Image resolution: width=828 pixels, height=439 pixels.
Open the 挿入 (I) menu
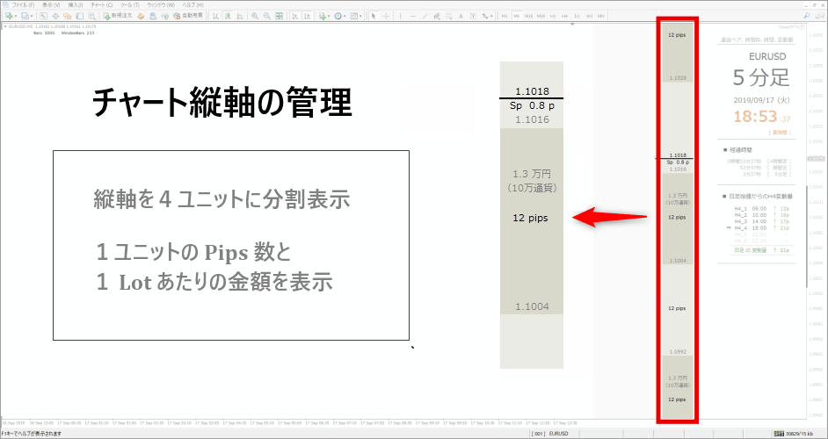pos(76,4)
